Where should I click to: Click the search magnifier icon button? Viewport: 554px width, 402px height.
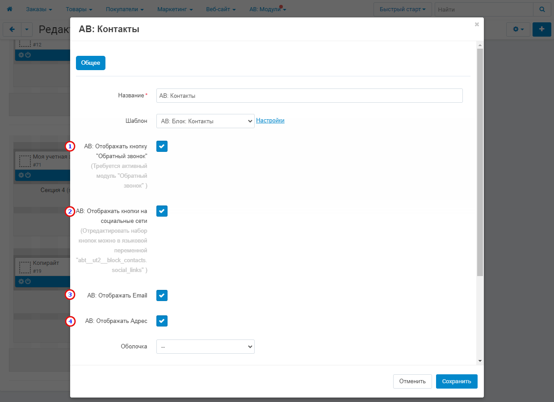(542, 9)
